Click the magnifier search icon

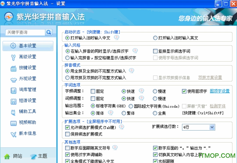click(49, 32)
